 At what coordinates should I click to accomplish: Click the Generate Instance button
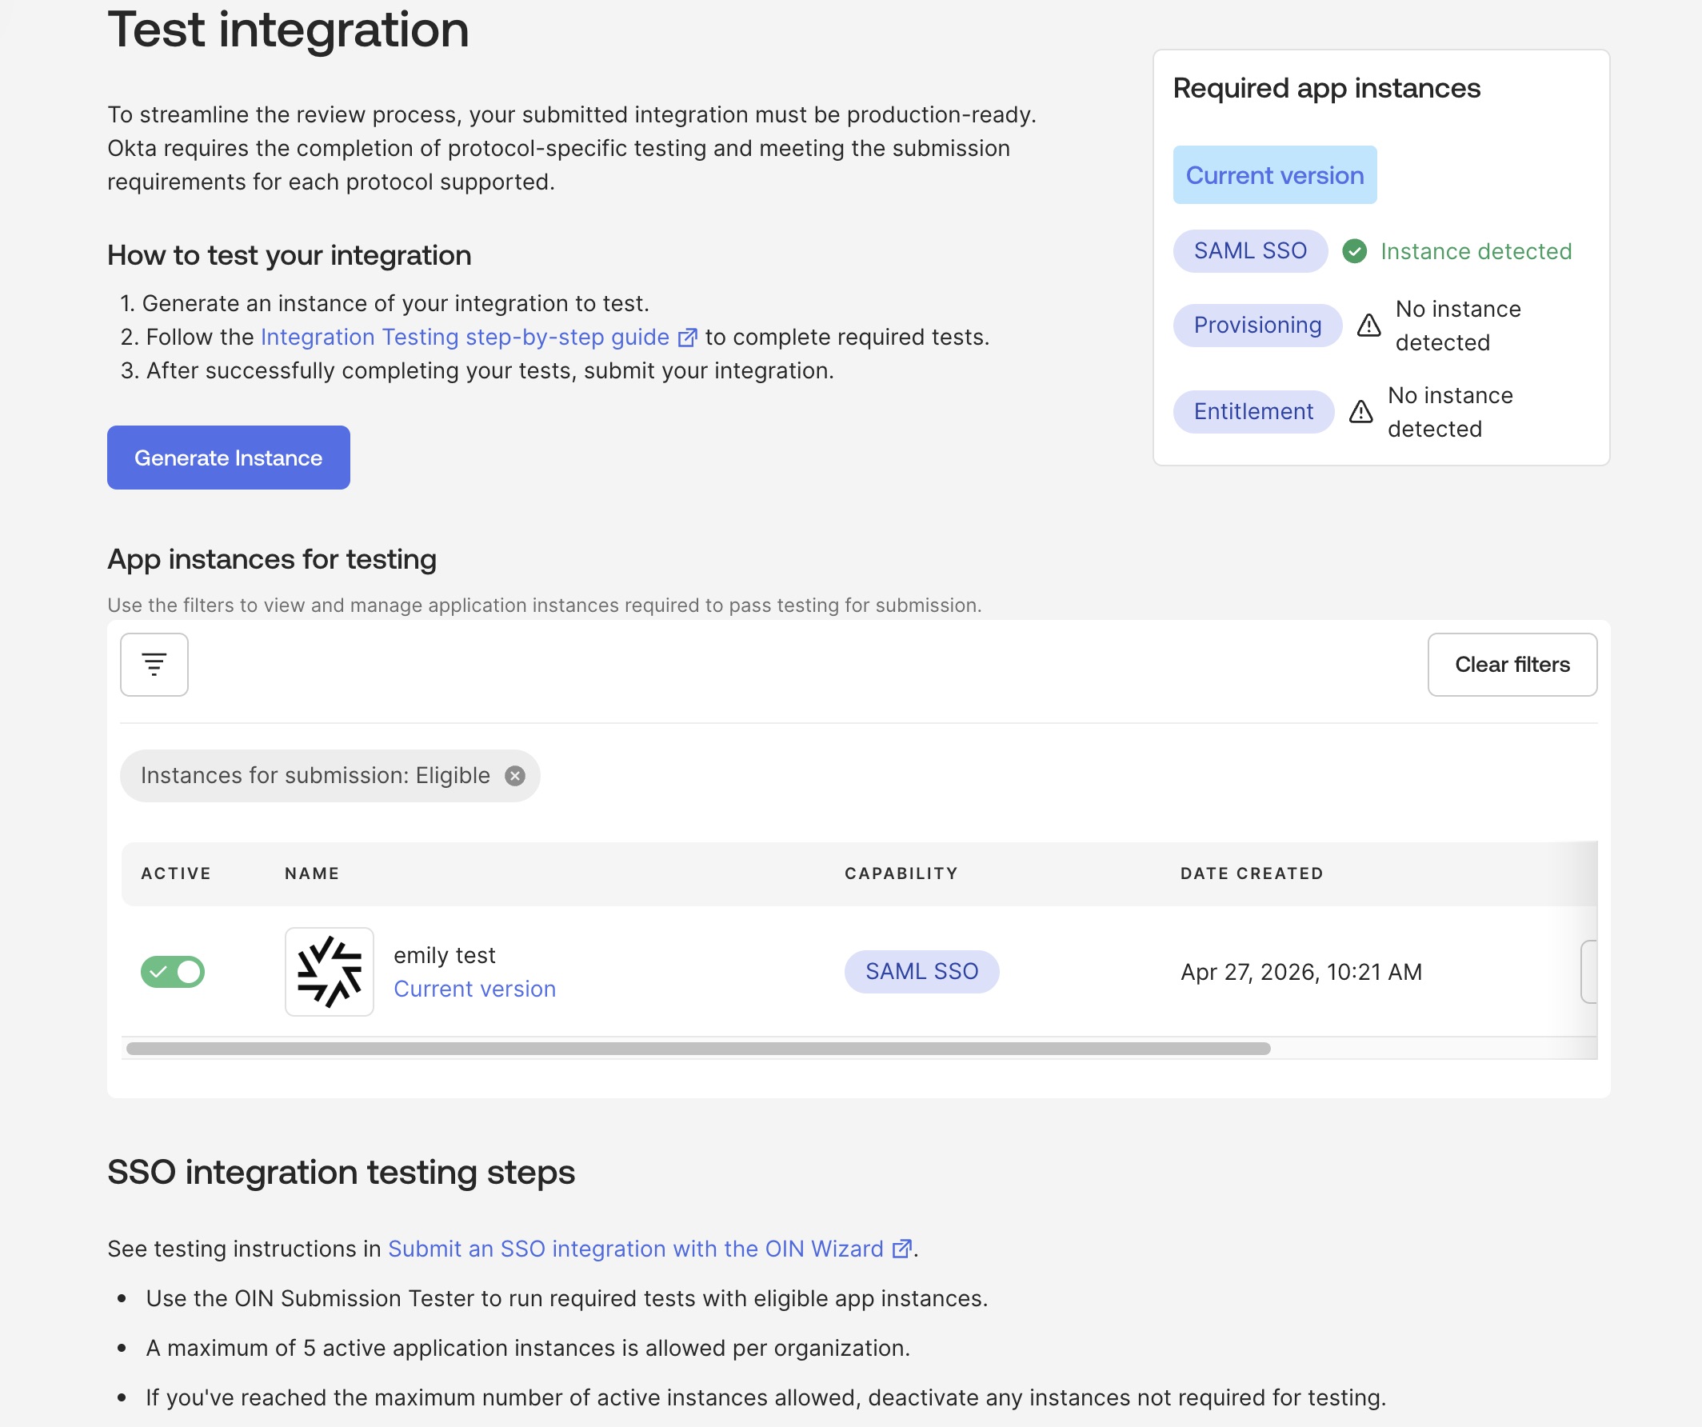(x=229, y=458)
